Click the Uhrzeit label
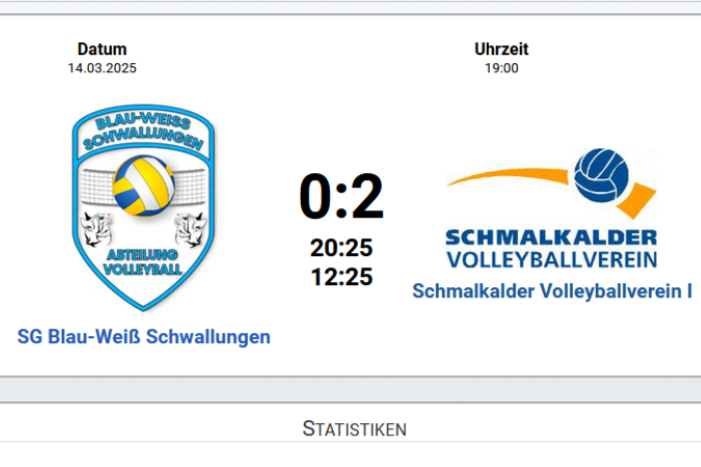The width and height of the screenshot is (701, 467). point(501,49)
